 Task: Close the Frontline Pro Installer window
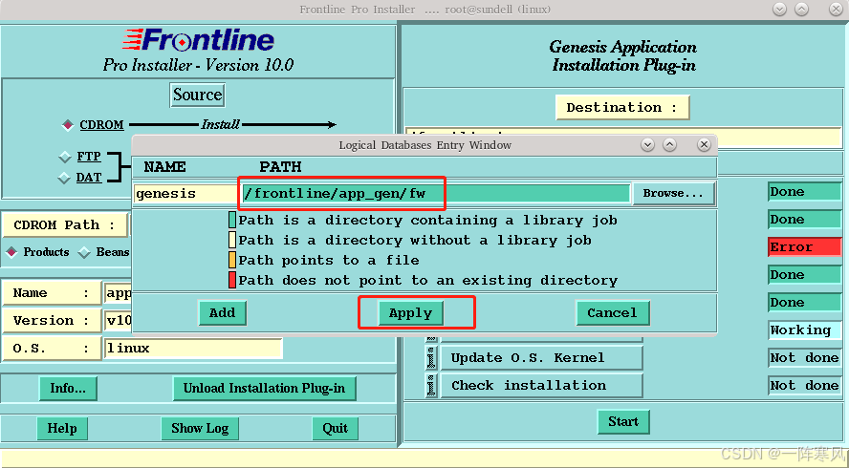pos(836,10)
